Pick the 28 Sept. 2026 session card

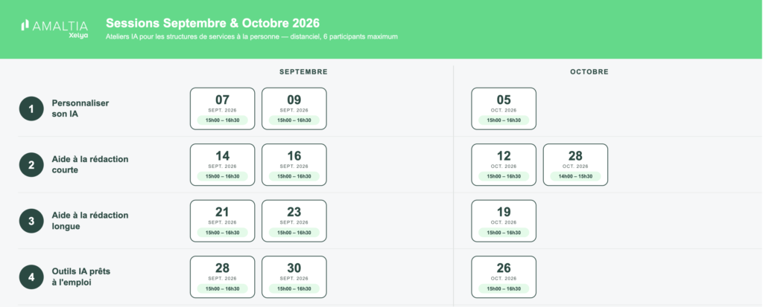[x=222, y=277]
